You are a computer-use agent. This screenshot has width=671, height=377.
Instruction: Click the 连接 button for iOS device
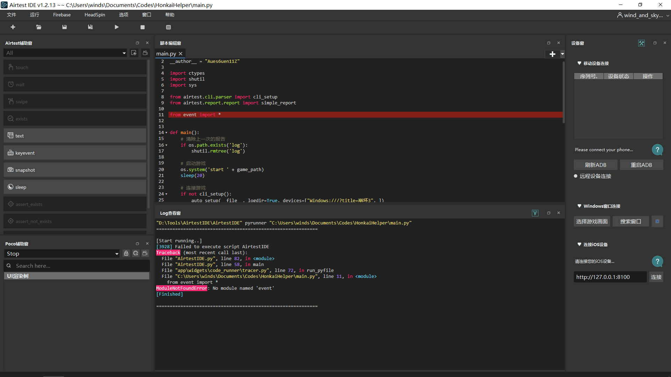tap(656, 277)
